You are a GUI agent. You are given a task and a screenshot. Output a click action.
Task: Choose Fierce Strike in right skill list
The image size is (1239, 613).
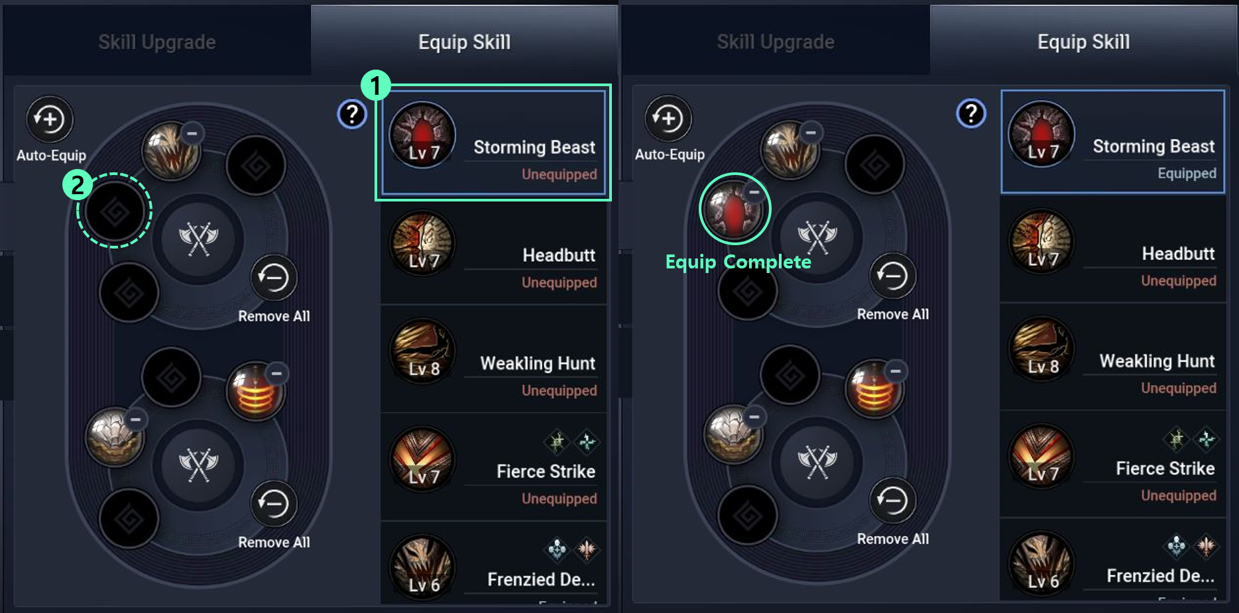1113,465
